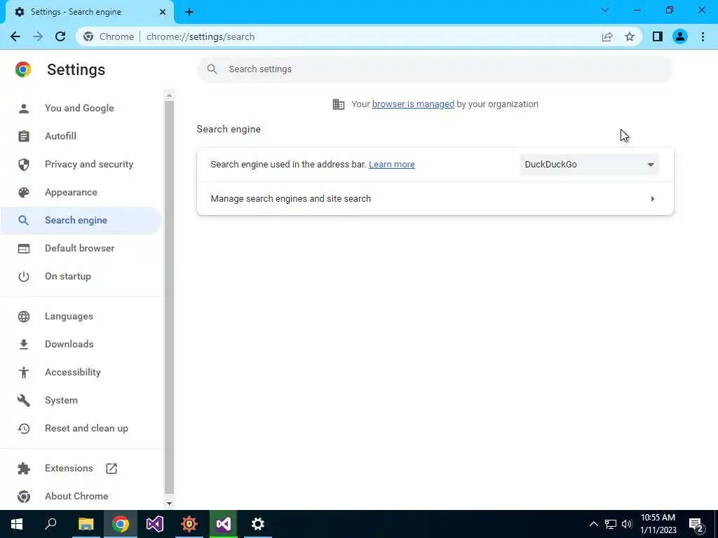Image resolution: width=718 pixels, height=538 pixels.
Task: Click the System wrench icon
Action: point(23,400)
